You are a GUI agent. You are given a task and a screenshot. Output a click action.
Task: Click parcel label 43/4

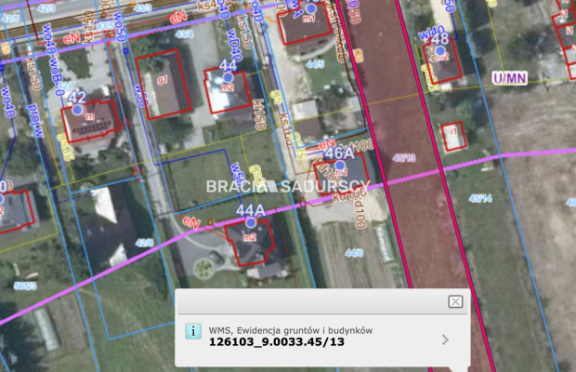click(184, 34)
